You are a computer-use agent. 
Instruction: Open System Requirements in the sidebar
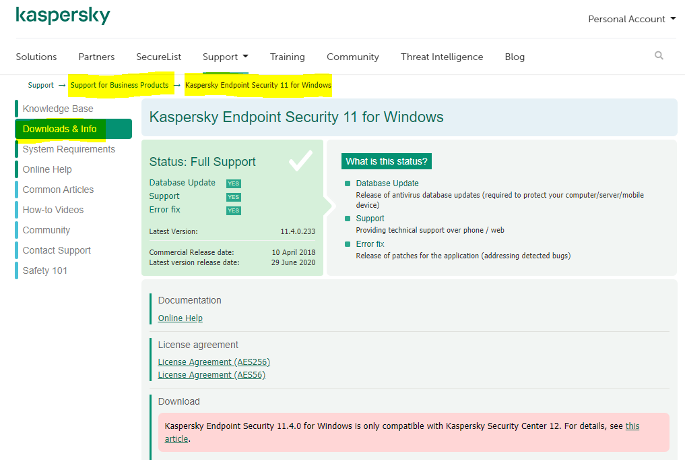tap(69, 149)
